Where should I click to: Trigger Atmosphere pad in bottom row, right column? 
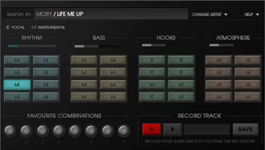point(248,97)
